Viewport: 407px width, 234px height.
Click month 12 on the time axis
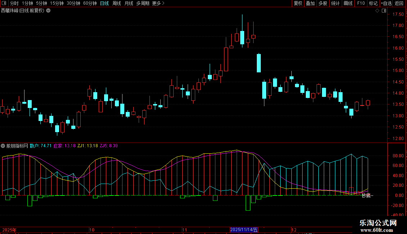[x=294, y=230]
